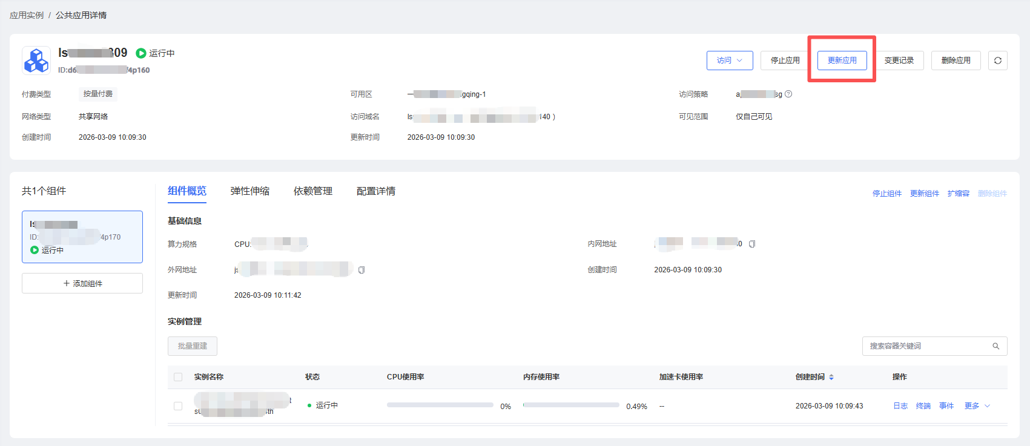Select the running component card

(82, 237)
